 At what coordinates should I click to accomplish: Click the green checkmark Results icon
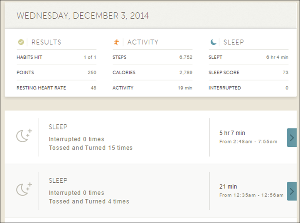tap(21, 42)
